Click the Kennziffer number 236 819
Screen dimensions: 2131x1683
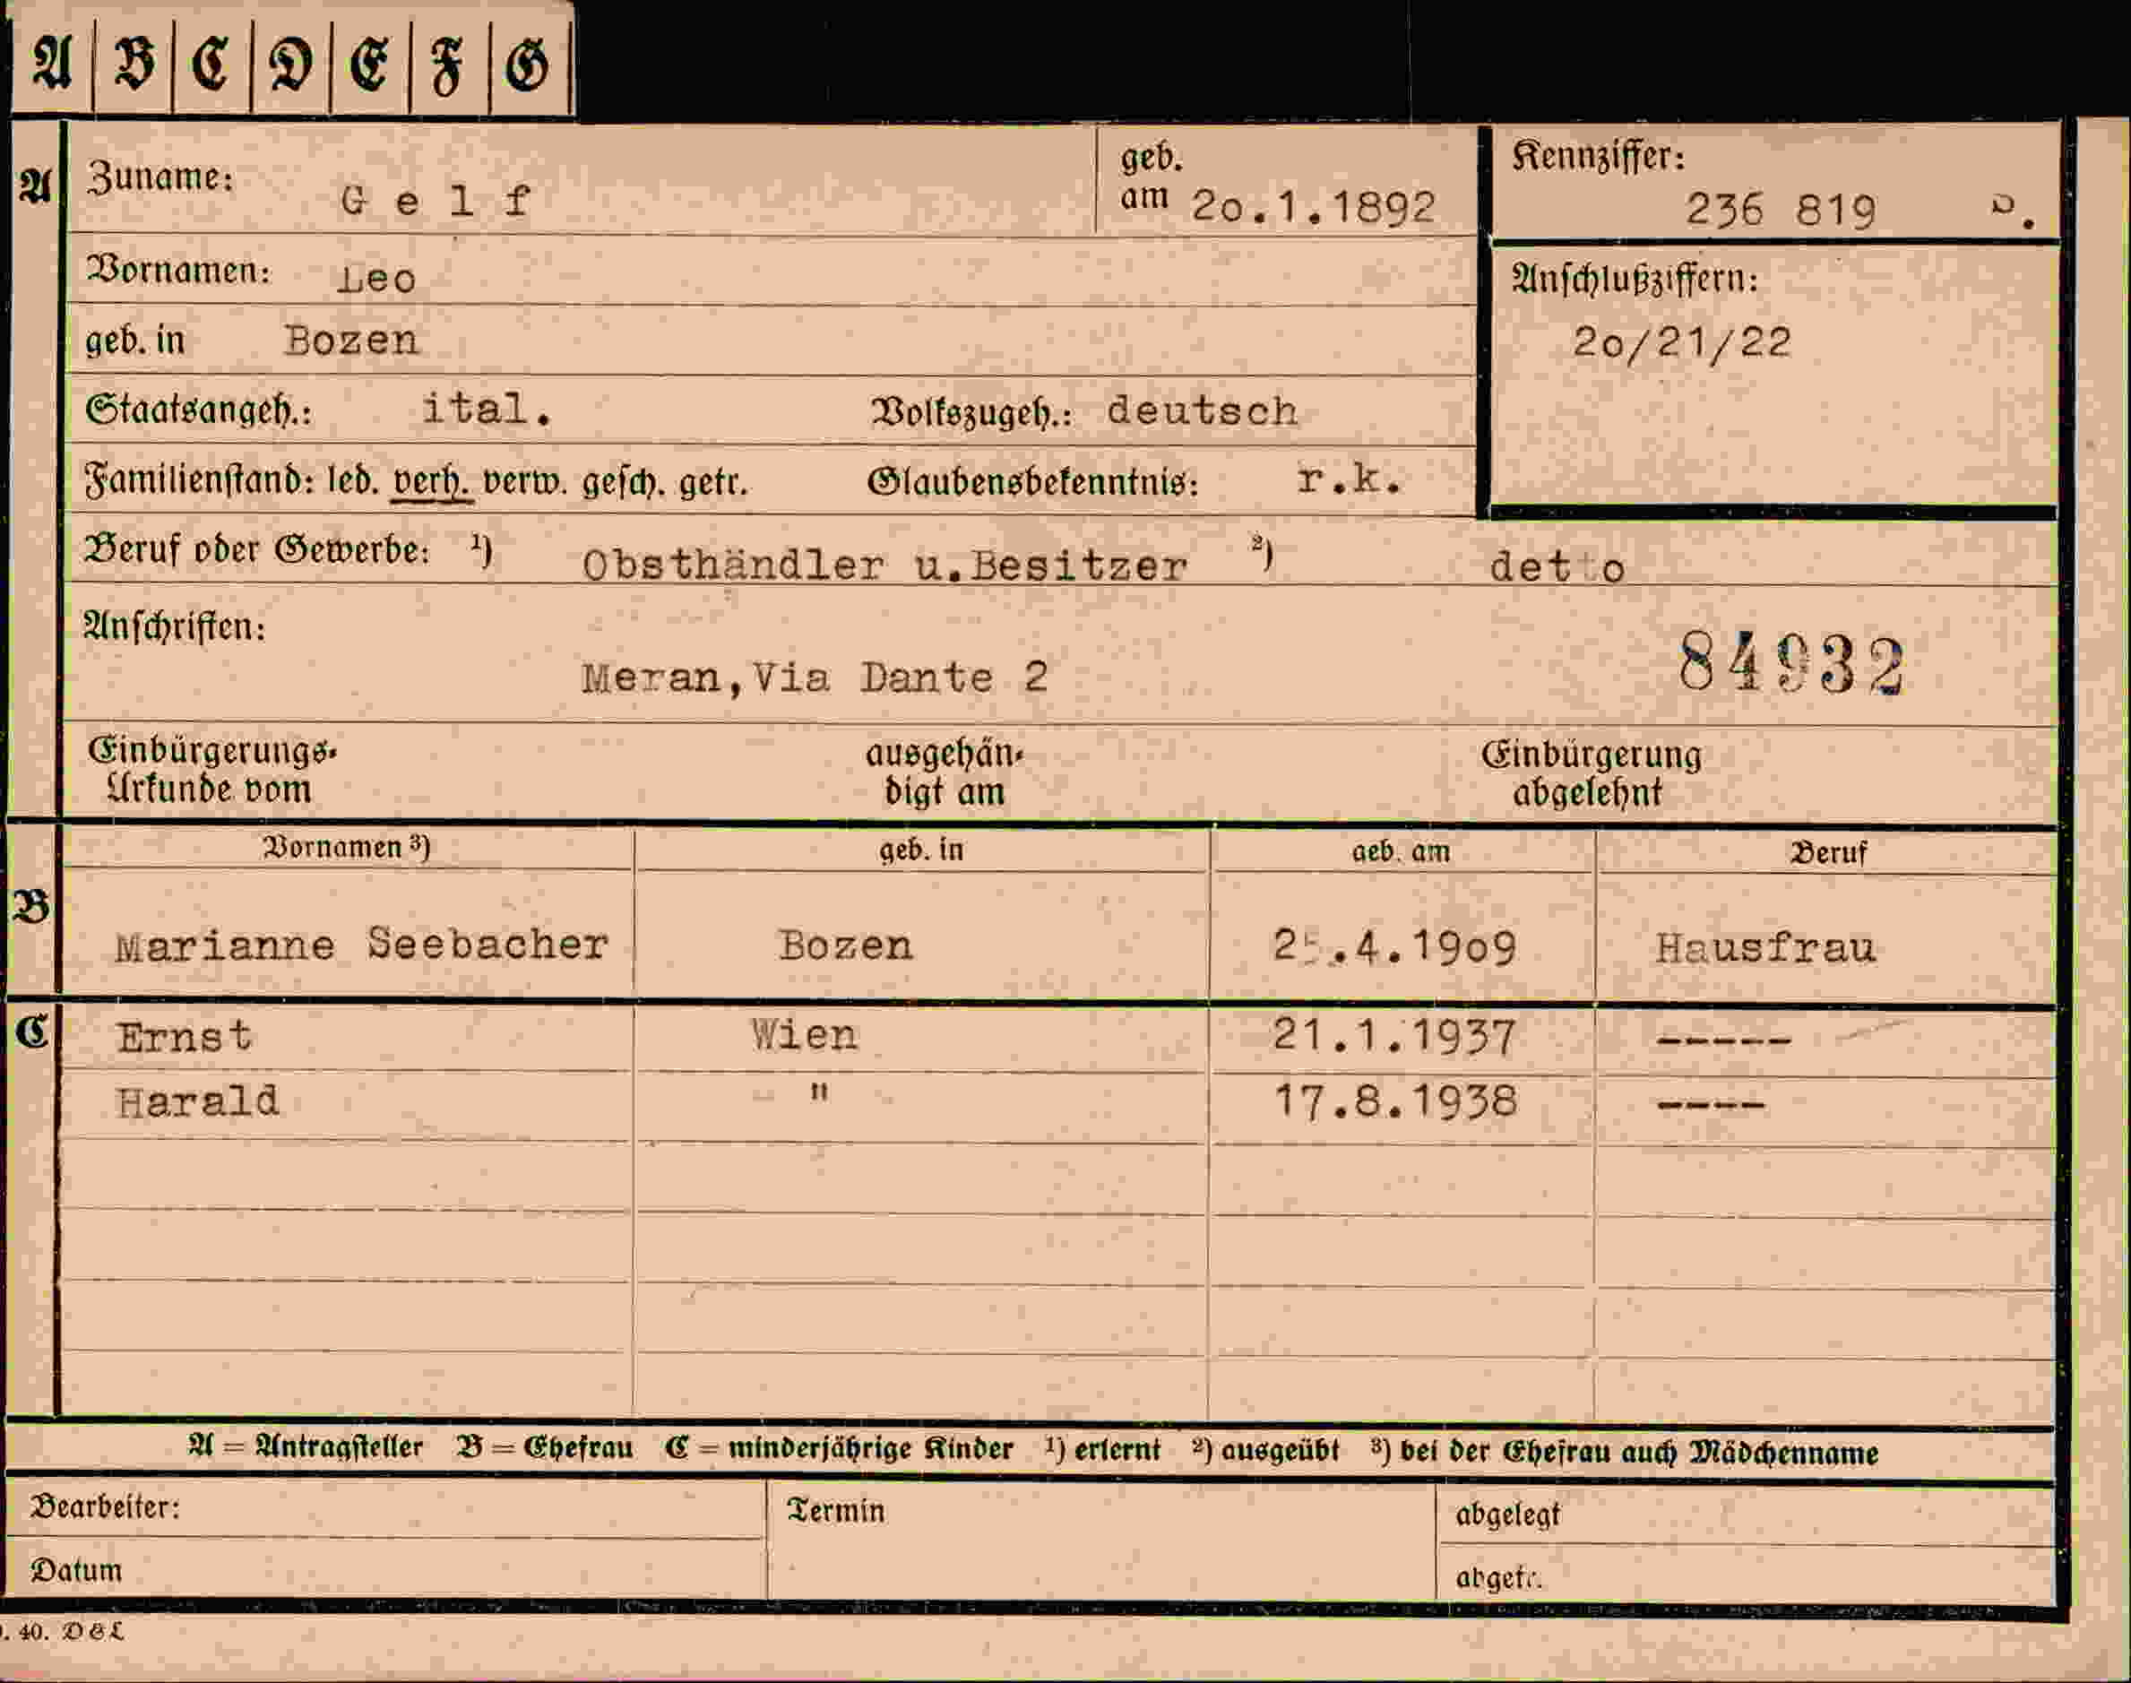pos(1781,210)
